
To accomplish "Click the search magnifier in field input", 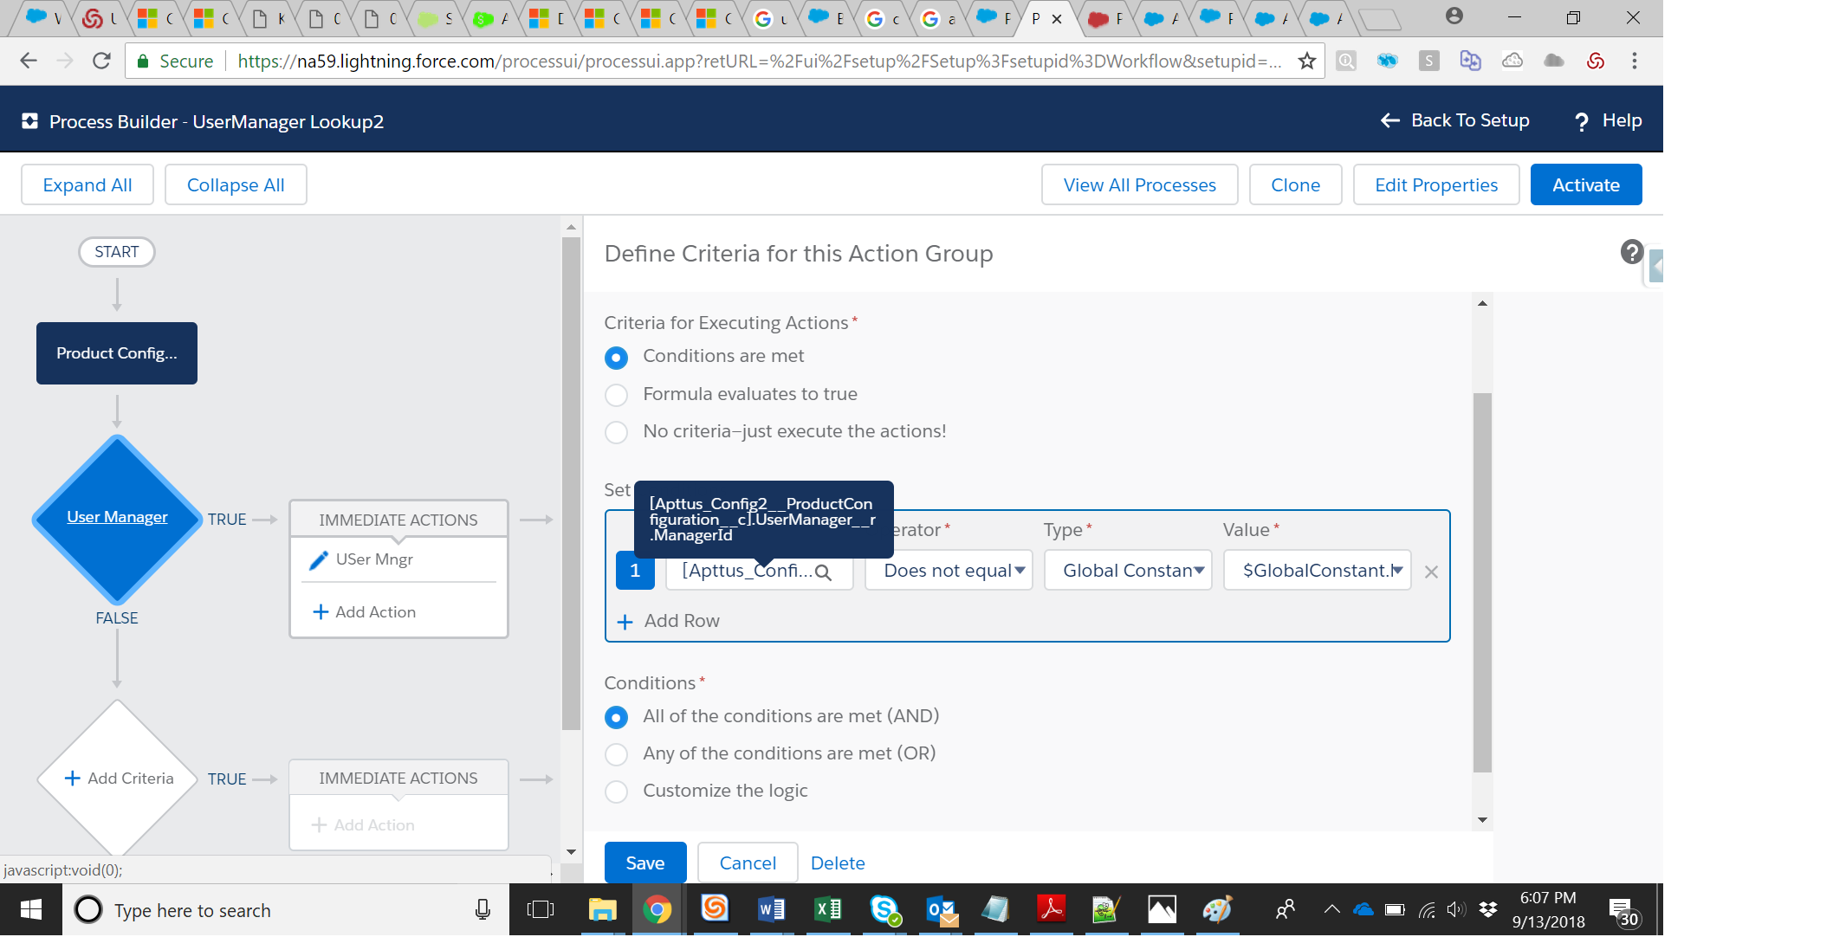I will pyautogui.click(x=823, y=572).
